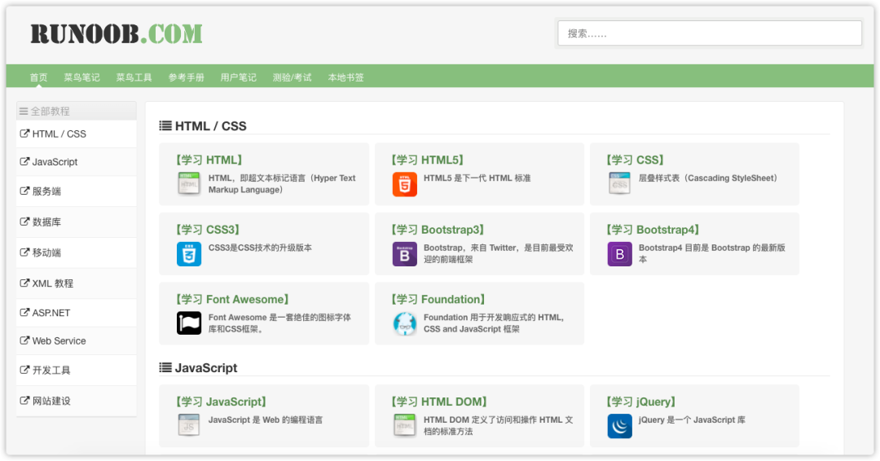Click the RUNOOB.COM logo
880x461 pixels.
tap(117, 33)
